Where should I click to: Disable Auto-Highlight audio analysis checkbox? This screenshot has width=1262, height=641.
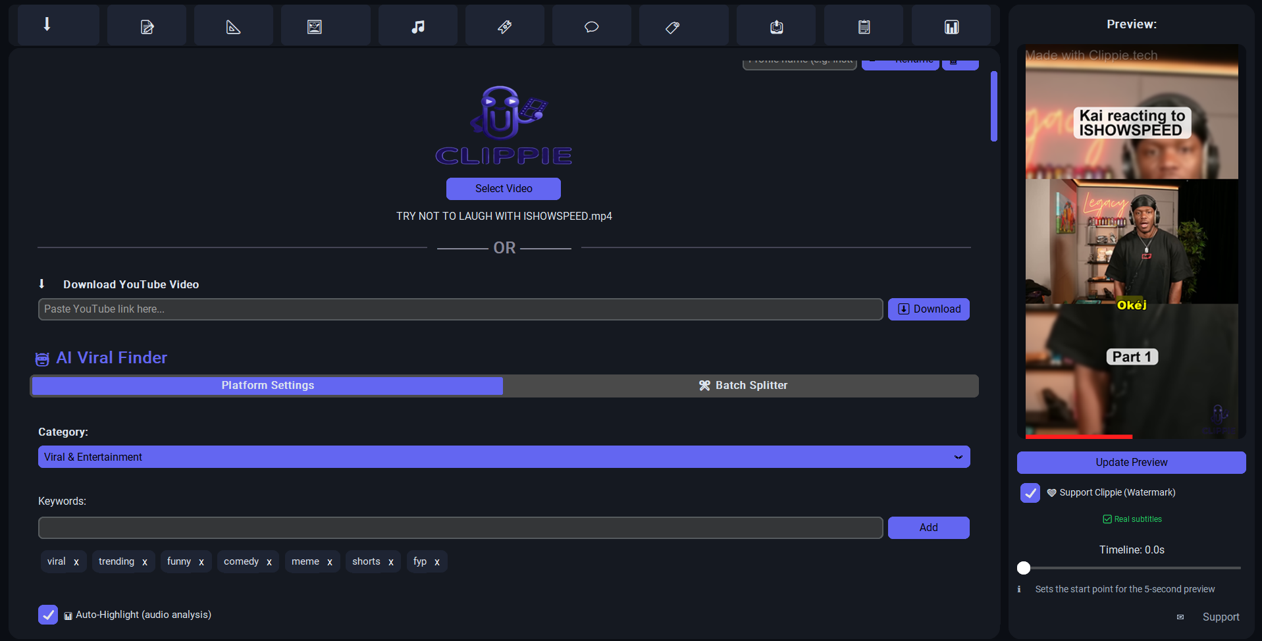coord(48,615)
